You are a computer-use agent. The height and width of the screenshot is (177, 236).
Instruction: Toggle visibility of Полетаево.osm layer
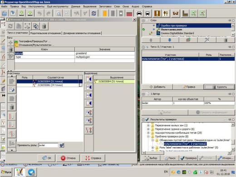154,29
